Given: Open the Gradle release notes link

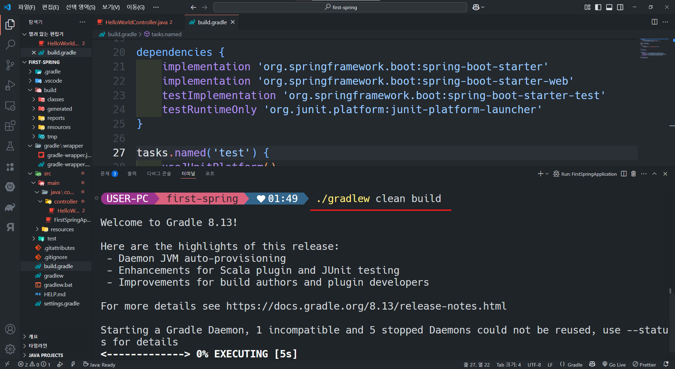Looking at the screenshot, I should coord(366,306).
